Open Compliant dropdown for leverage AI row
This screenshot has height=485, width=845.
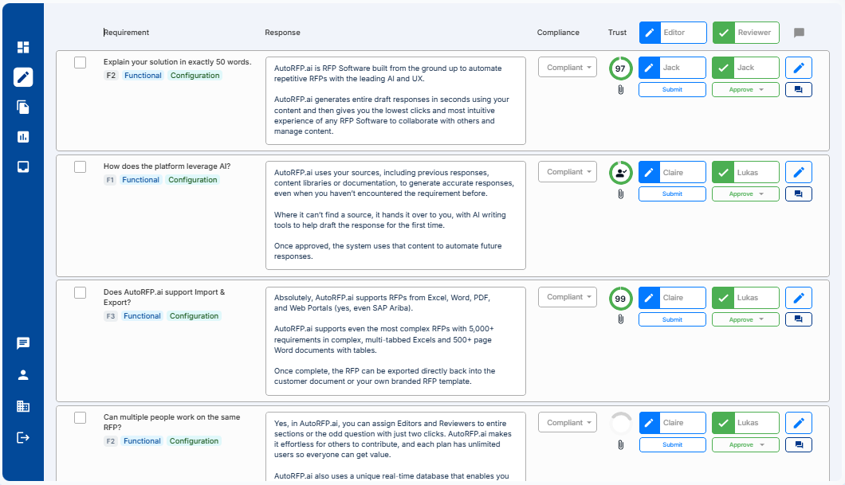pyautogui.click(x=568, y=172)
